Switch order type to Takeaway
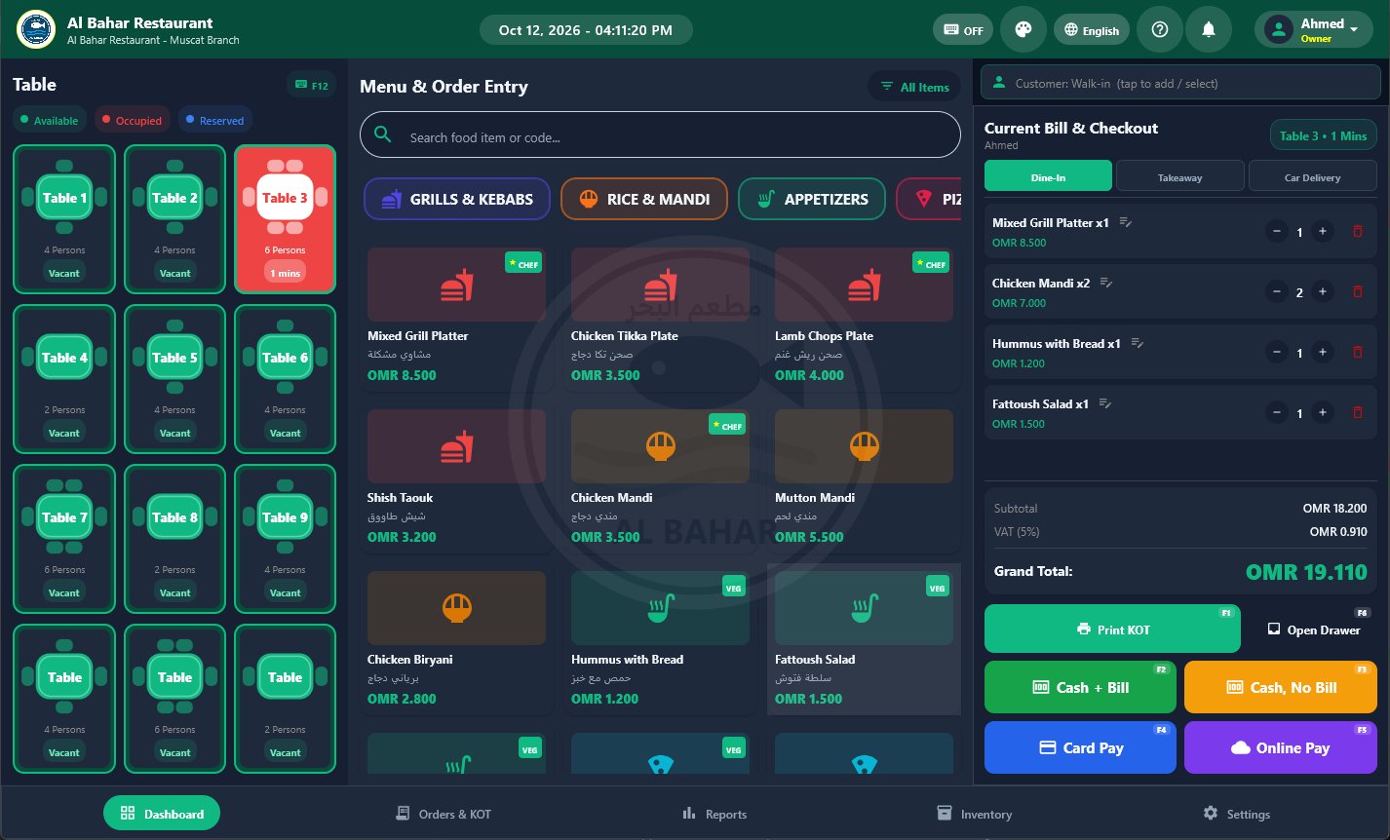The image size is (1390, 840). coord(1179,176)
